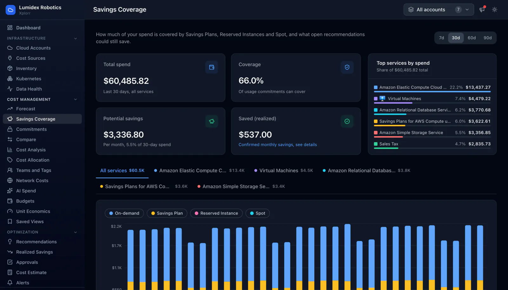Click the Budgets wallet icon

(10, 201)
